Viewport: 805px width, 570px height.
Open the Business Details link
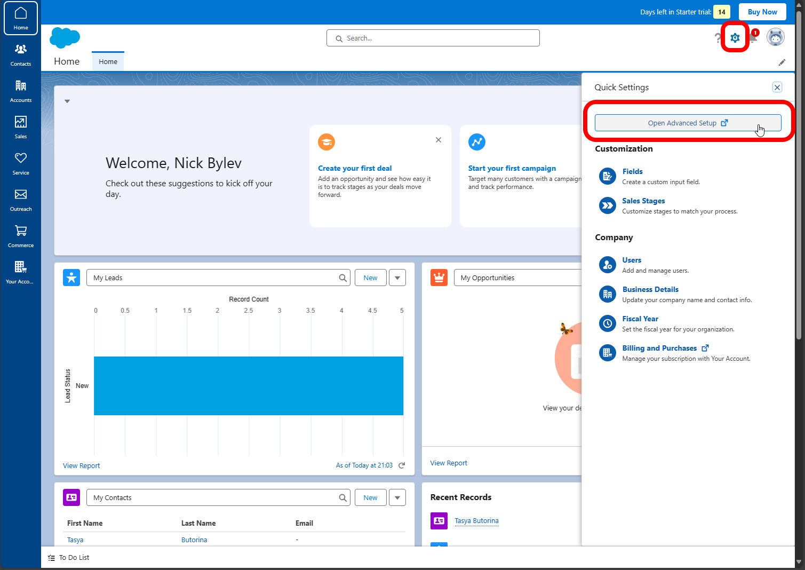point(650,289)
